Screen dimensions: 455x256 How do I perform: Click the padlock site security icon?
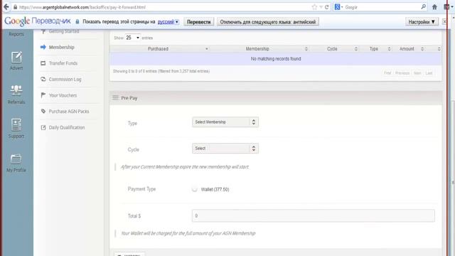pos(15,7)
